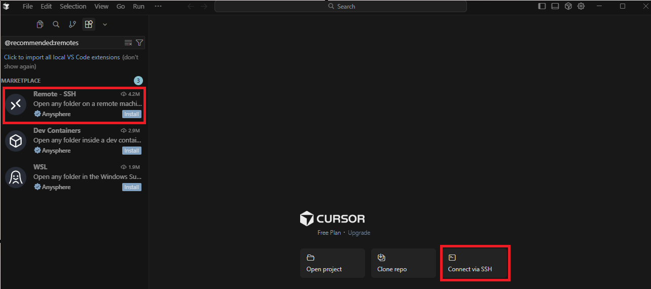The width and height of the screenshot is (651, 289).
Task: Install the WSL extension
Action: (x=132, y=187)
